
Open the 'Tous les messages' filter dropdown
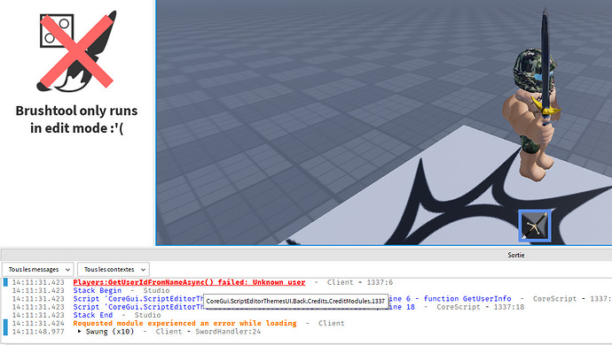point(38,270)
